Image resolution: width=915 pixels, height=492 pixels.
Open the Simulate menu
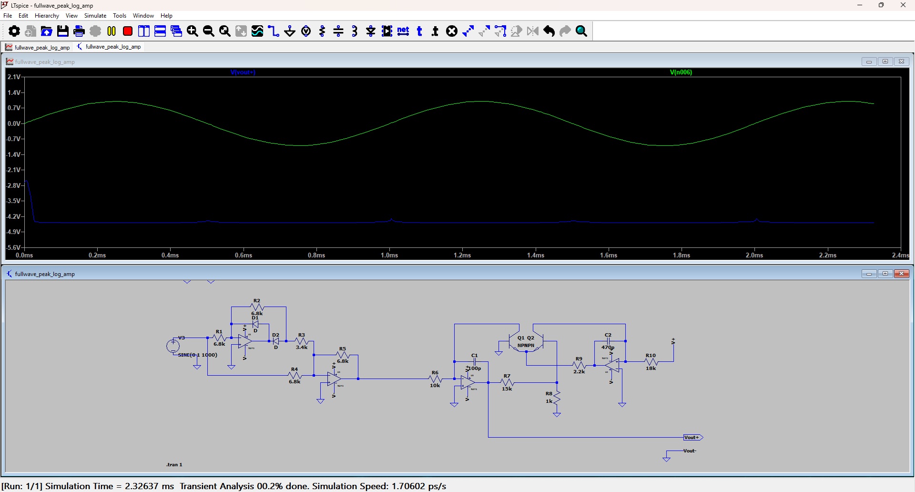95,16
